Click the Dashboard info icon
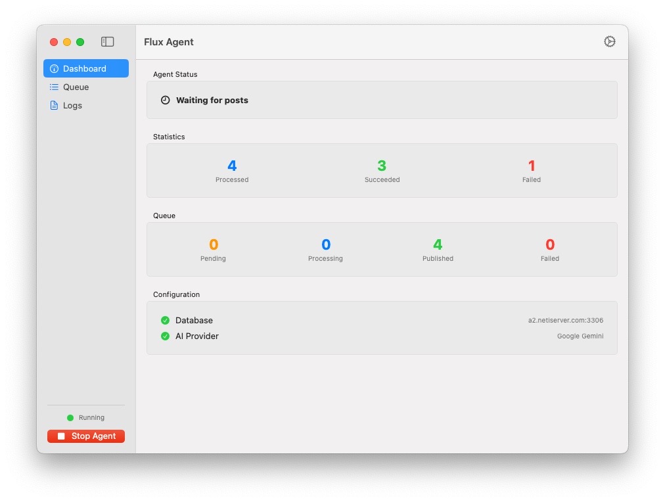 coord(54,68)
